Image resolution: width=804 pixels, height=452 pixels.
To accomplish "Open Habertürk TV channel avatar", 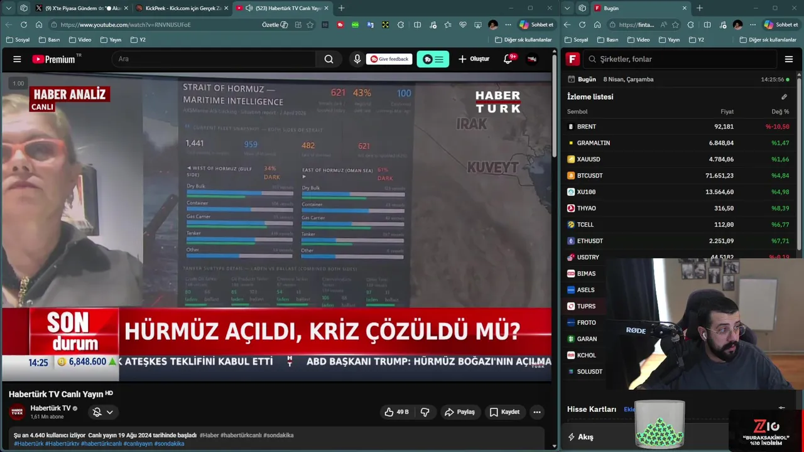I will [x=17, y=412].
